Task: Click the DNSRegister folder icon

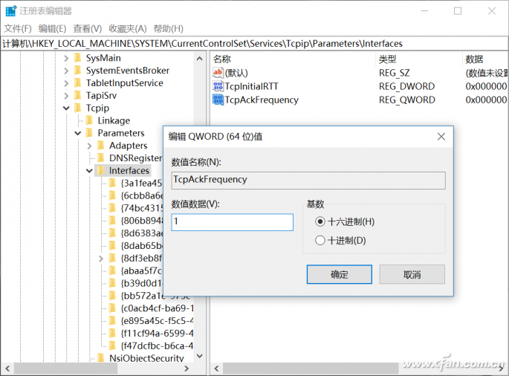Action: tap(101, 158)
